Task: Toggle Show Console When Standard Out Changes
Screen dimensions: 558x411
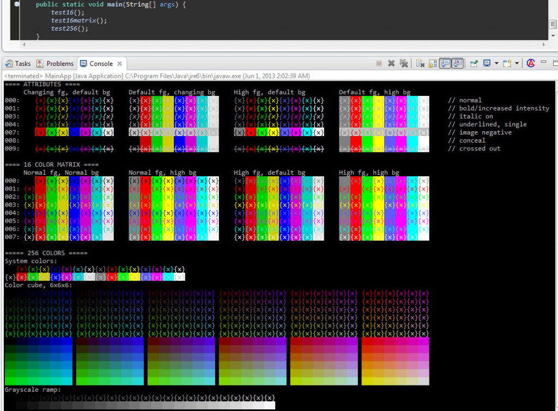Action: click(x=445, y=63)
